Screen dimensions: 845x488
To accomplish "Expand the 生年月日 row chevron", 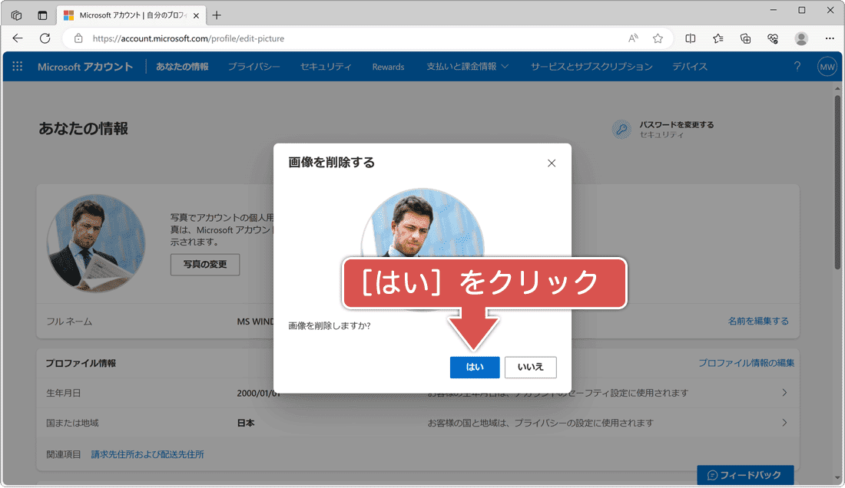I will tap(785, 393).
